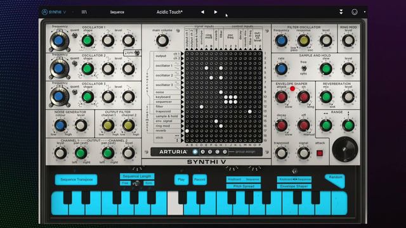Click the glowing blue group button beside Arturia
Screen dimensions: 406x228
195,152
